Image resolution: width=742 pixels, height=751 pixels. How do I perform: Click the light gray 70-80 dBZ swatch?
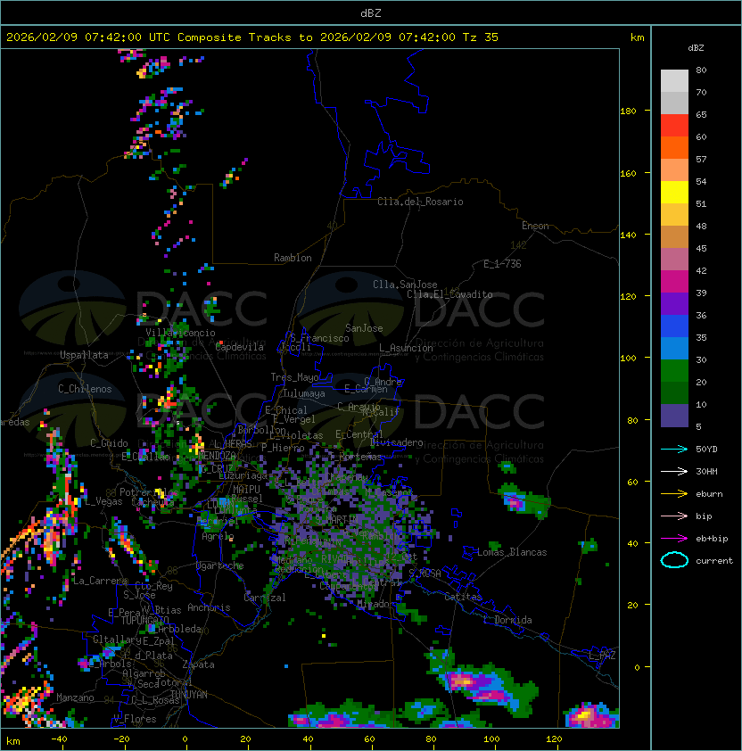tap(674, 81)
